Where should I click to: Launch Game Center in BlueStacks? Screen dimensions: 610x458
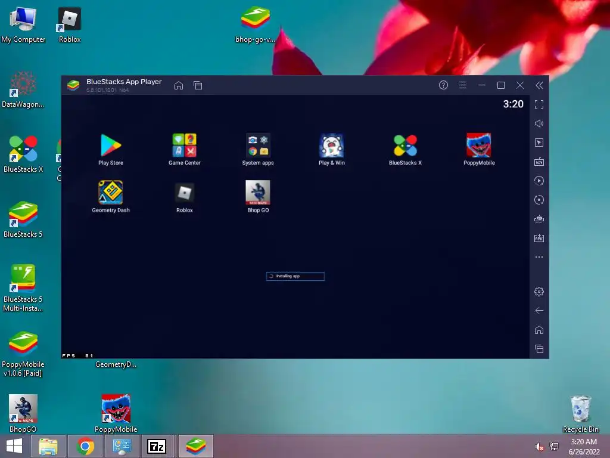[x=185, y=149]
